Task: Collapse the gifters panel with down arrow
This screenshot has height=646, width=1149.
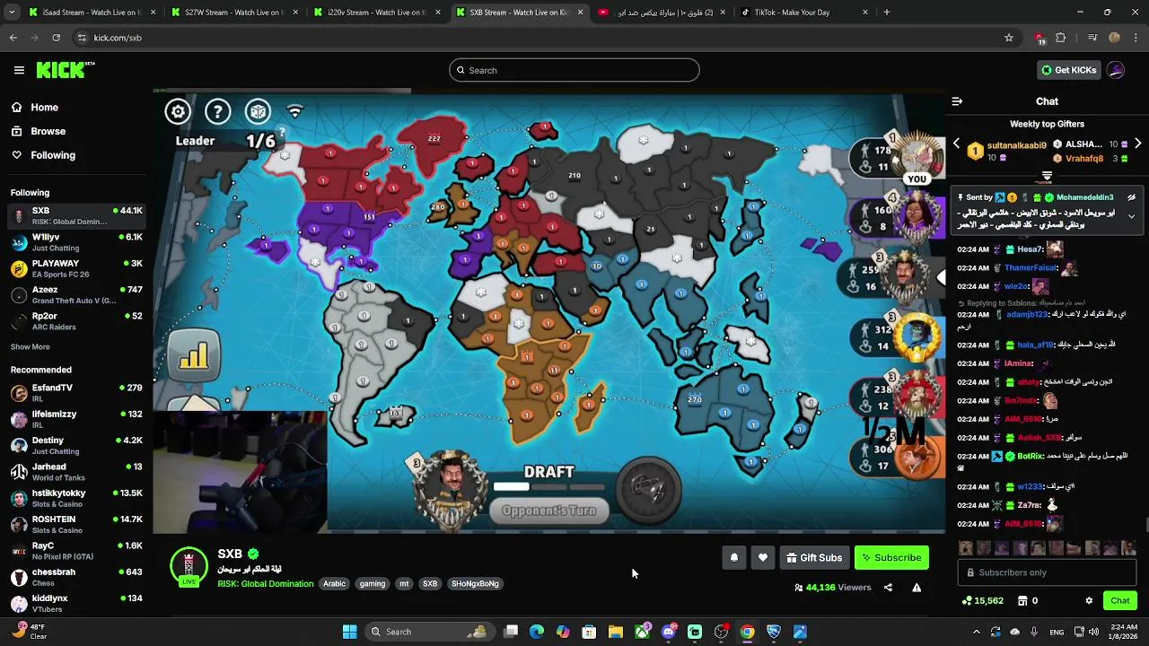Action: click(x=1047, y=176)
